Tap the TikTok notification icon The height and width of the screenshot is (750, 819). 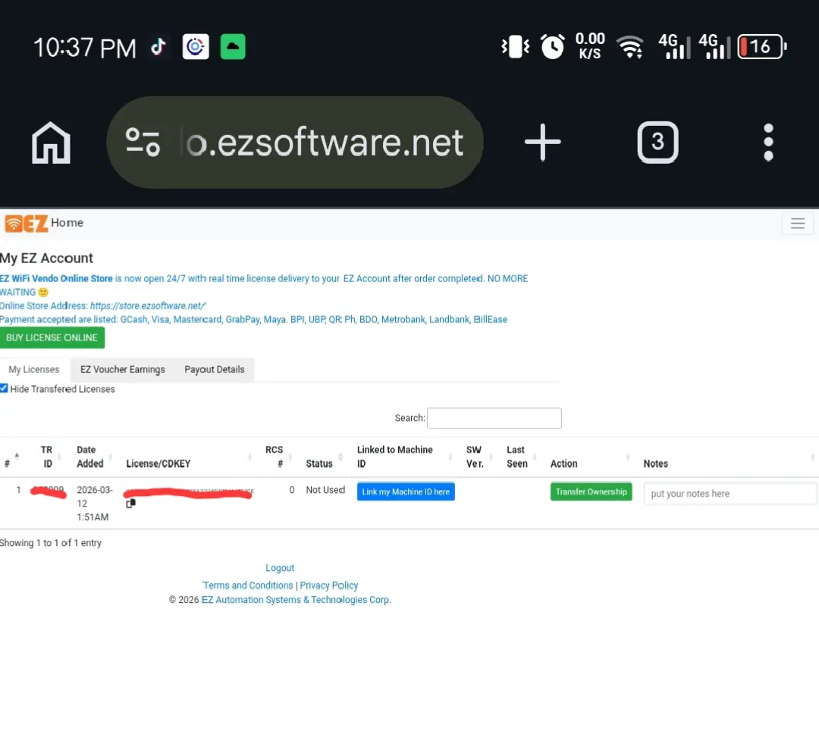tap(158, 47)
